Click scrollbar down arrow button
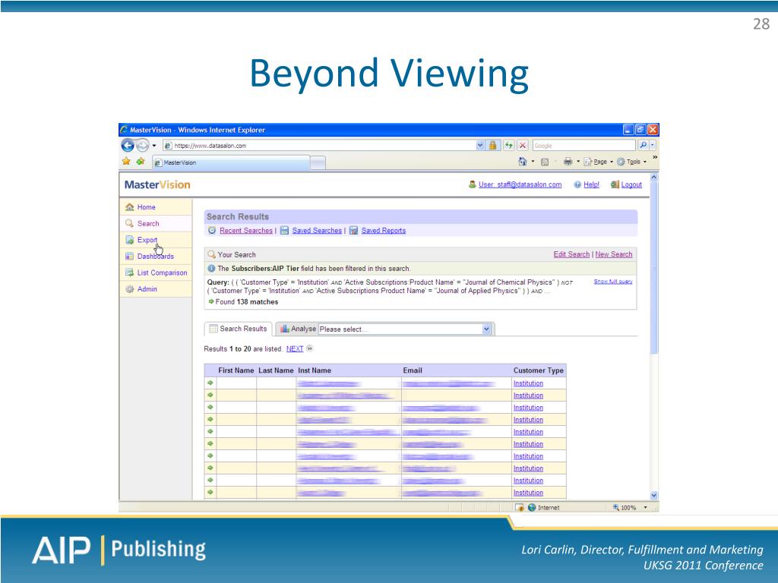The image size is (778, 583). pyautogui.click(x=654, y=495)
